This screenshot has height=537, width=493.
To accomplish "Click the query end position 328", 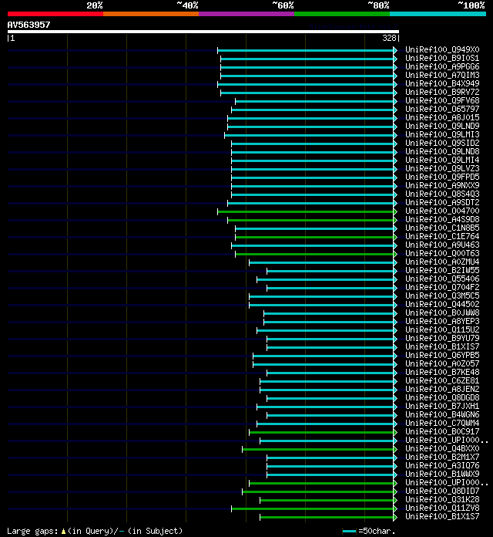I will coord(389,38).
